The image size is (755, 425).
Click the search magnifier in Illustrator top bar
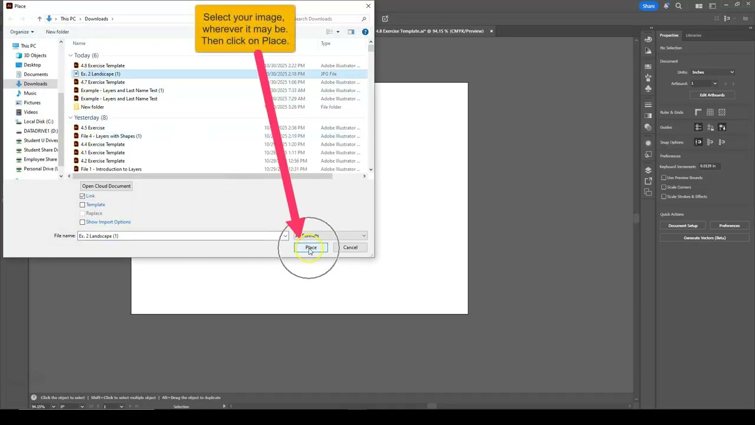(x=678, y=6)
